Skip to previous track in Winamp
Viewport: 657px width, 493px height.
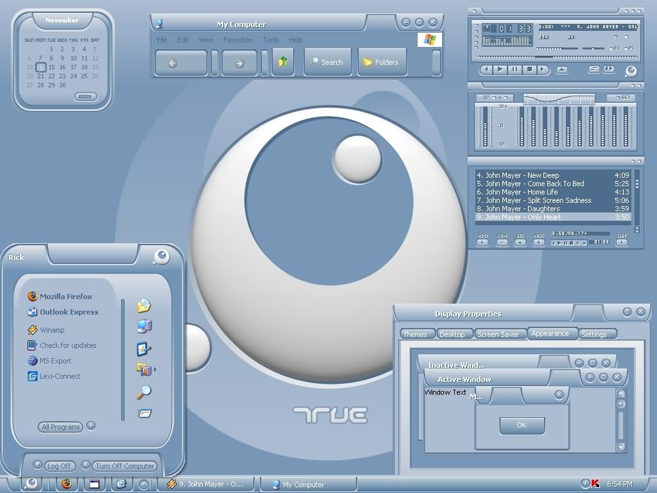tap(486, 69)
